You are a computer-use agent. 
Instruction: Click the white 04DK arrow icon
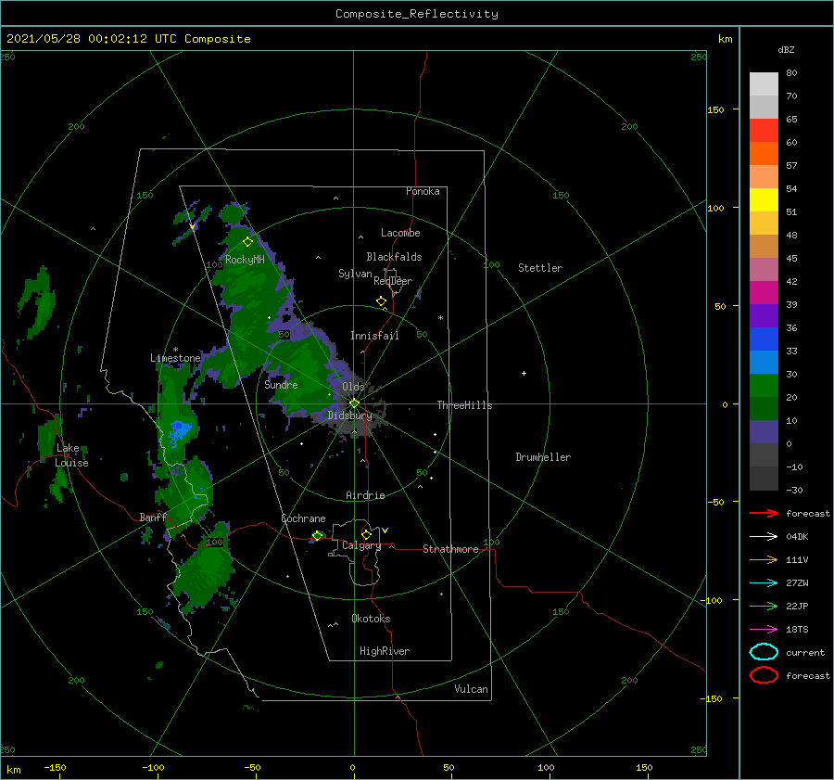pos(764,536)
